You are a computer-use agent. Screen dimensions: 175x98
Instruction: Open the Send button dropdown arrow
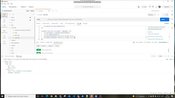(x=168, y=19)
